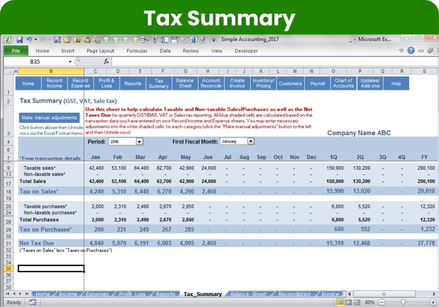
Task: Switch to Page Layout view in status bar
Action: coord(349,302)
